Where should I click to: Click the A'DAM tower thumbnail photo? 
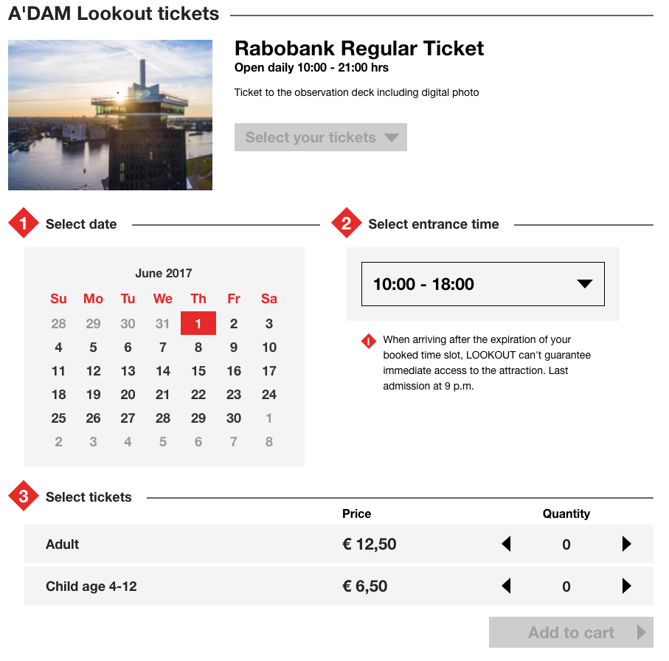pos(110,115)
